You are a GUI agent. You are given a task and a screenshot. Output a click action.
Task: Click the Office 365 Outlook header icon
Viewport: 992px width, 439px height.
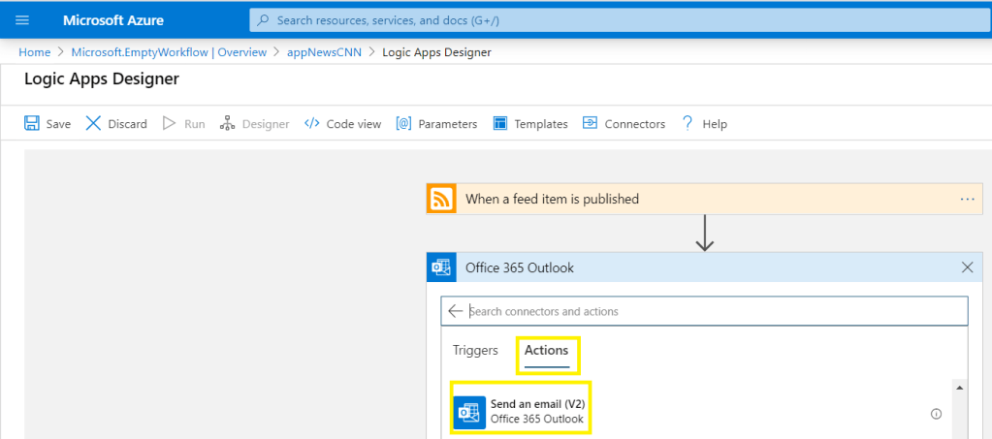[x=441, y=267]
